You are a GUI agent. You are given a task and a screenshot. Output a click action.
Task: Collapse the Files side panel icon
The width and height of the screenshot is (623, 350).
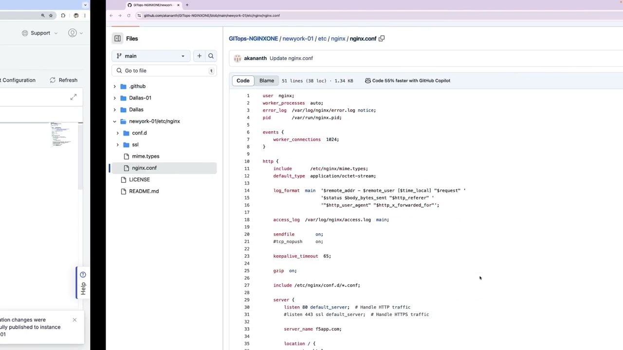coord(117,38)
